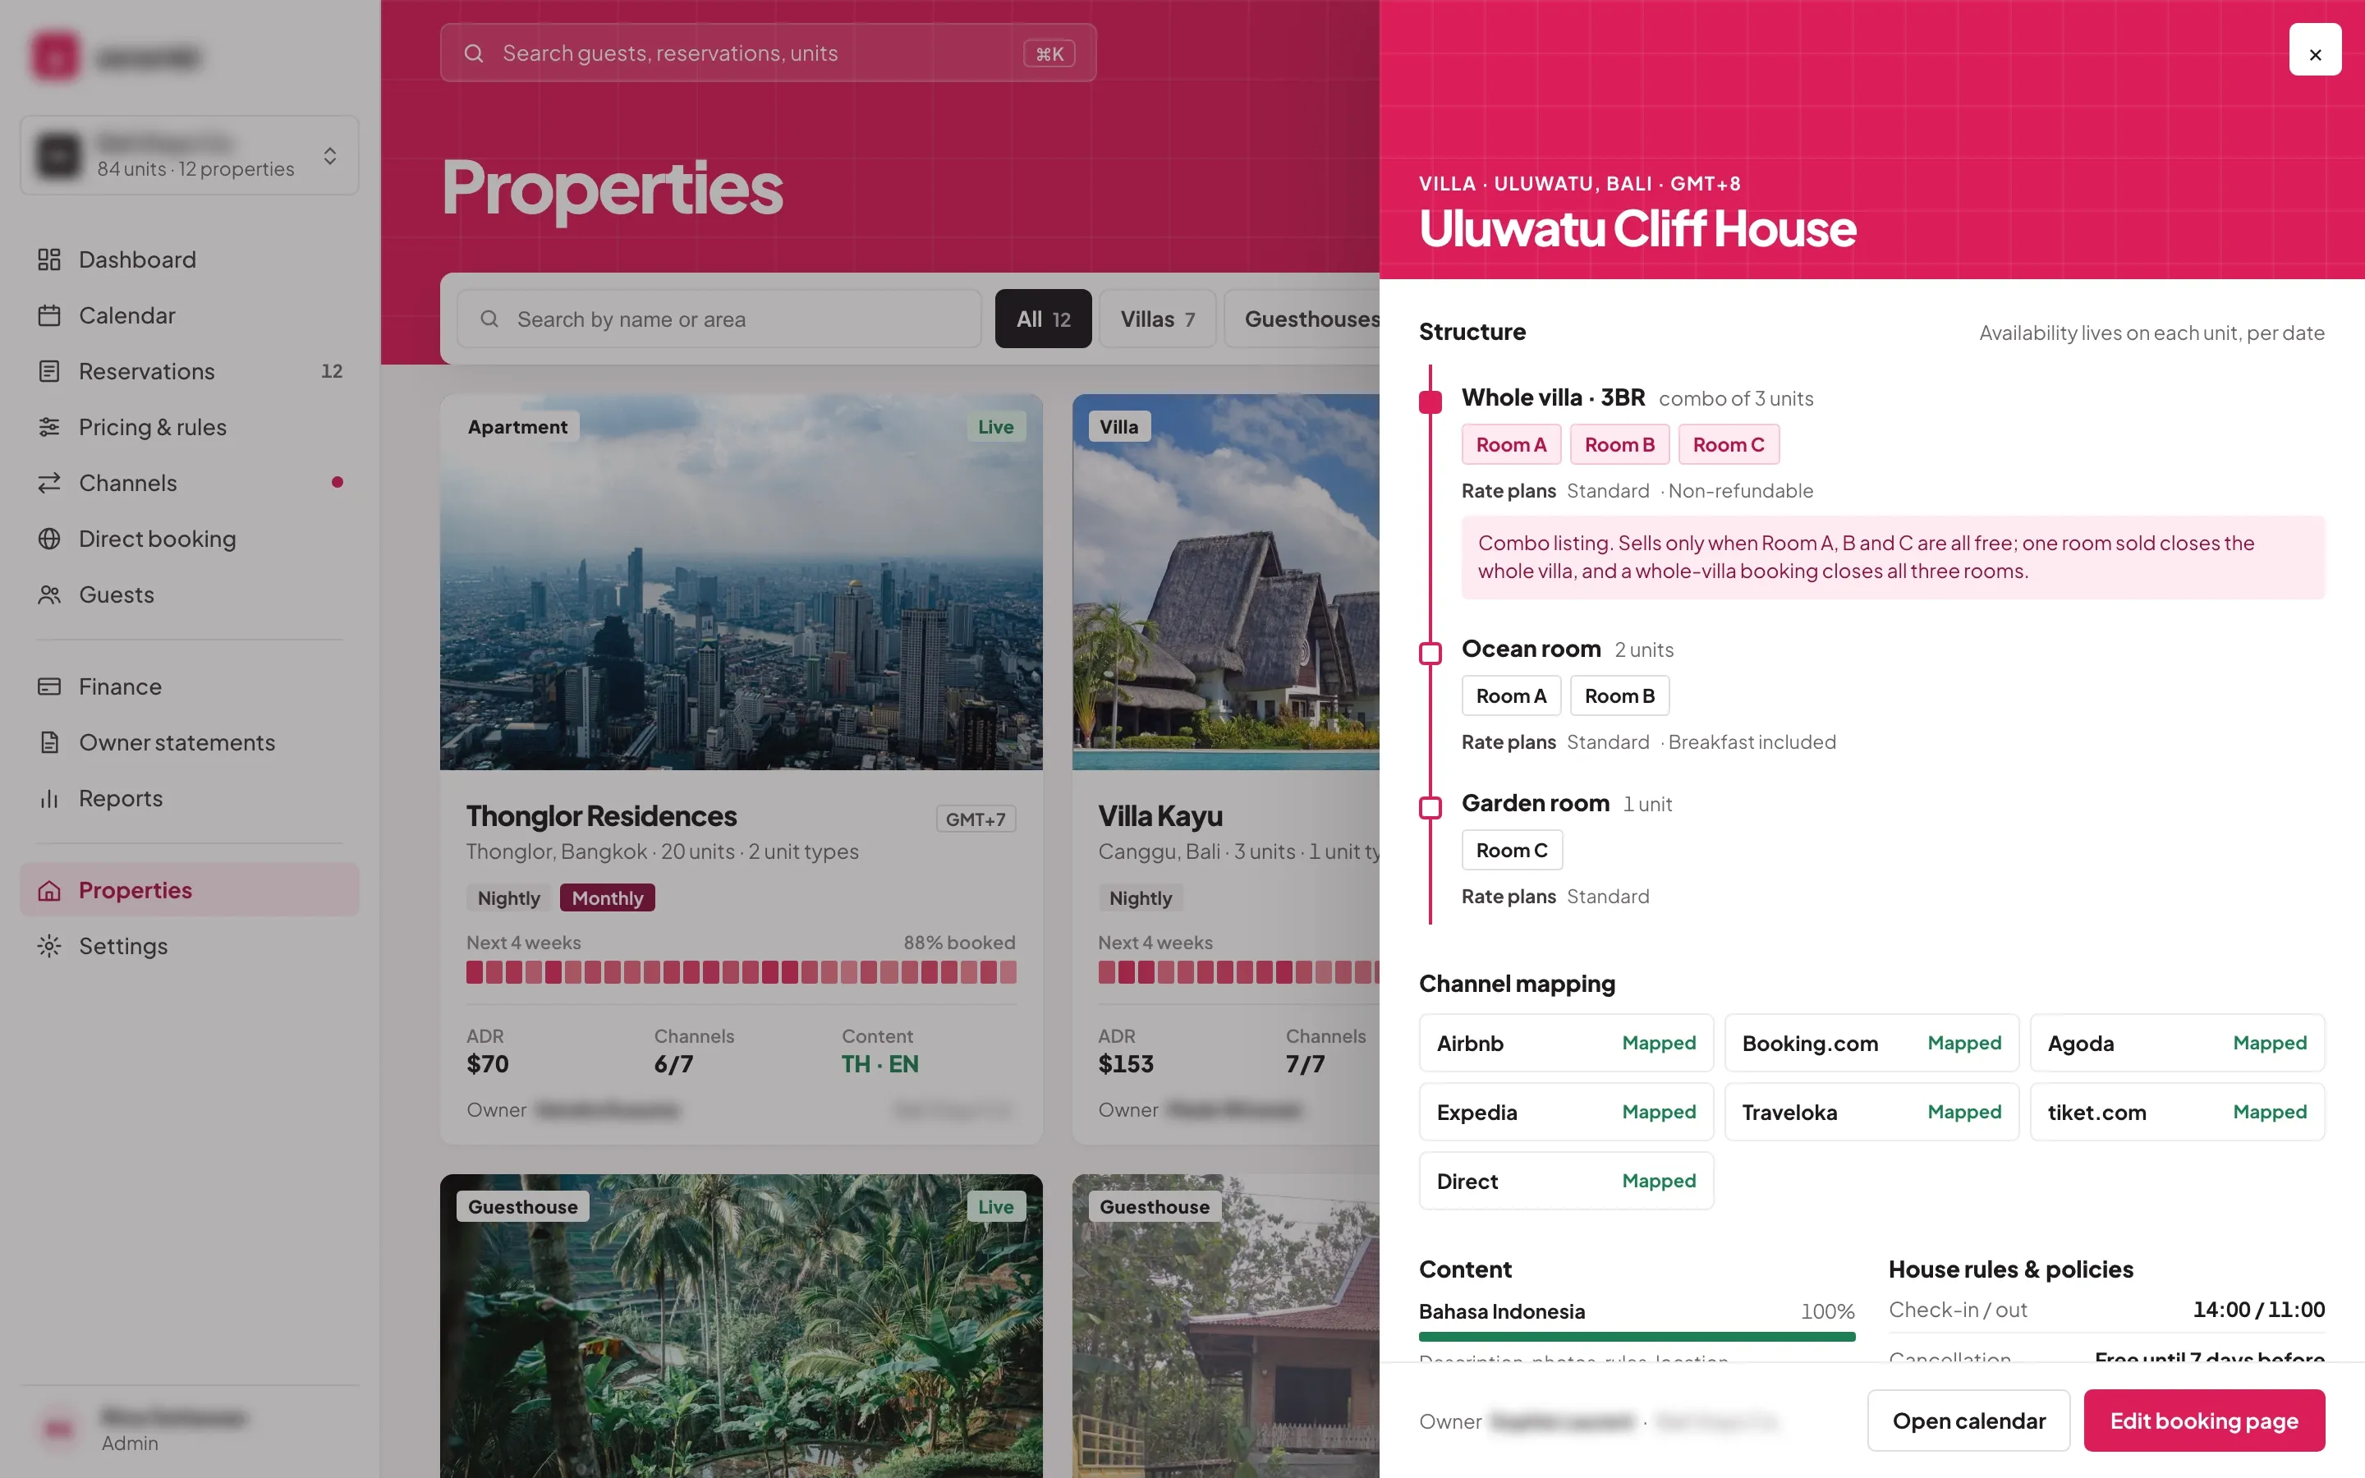Click Room C chip under Whole villa
The image size is (2365, 1478).
(x=1728, y=443)
